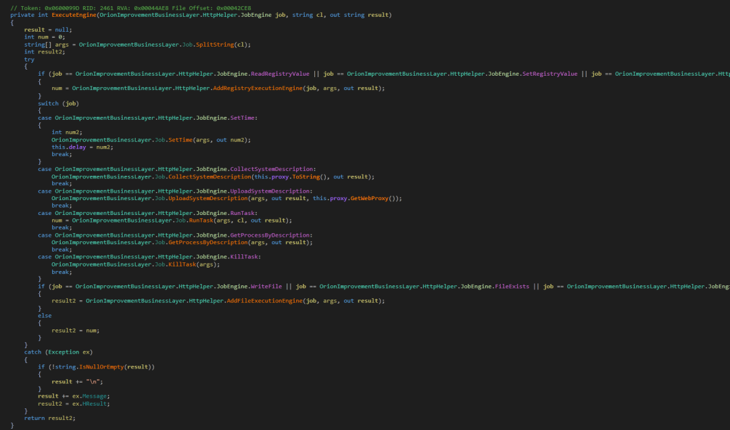
Task: Click the GetWebProxy method call
Action: [369, 199]
